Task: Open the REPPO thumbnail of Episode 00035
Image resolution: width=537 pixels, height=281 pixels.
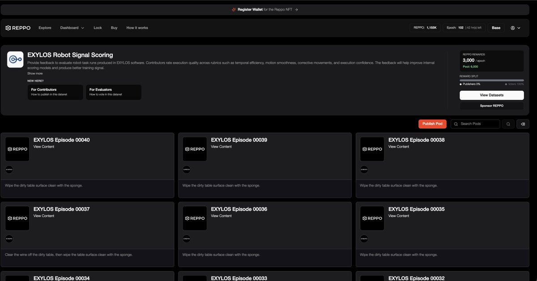Action: click(x=372, y=218)
